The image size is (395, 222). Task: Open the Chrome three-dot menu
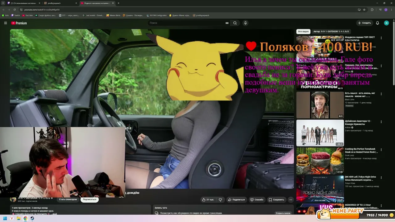[x=391, y=10]
